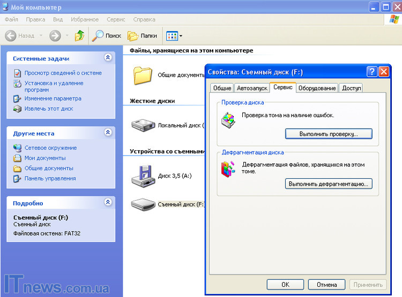
Task: Switch to the Автозапуск tab
Action: 250,88
